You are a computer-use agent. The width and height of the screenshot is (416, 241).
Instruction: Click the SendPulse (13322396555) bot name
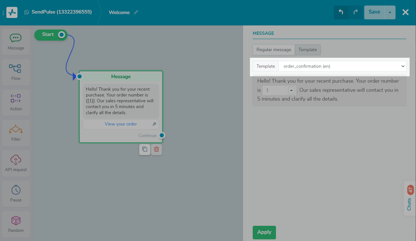62,12
